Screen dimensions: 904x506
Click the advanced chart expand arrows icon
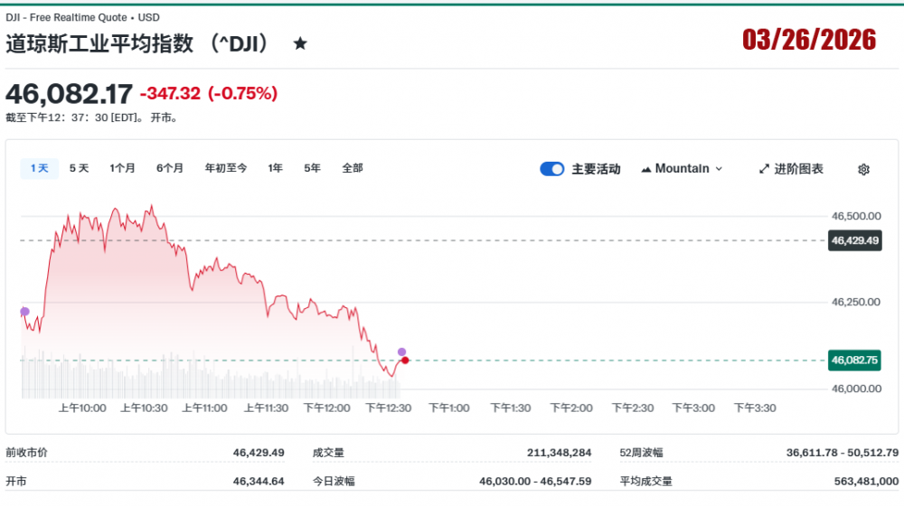tap(764, 169)
